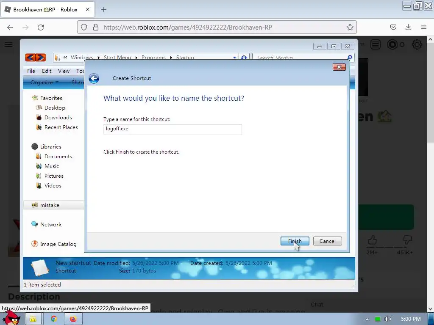Open Documents library in navigation pane
Screen dimensions: 434x325
coord(58,157)
